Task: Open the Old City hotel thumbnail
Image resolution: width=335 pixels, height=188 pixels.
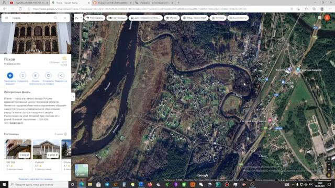Action: pyautogui.click(x=18, y=149)
